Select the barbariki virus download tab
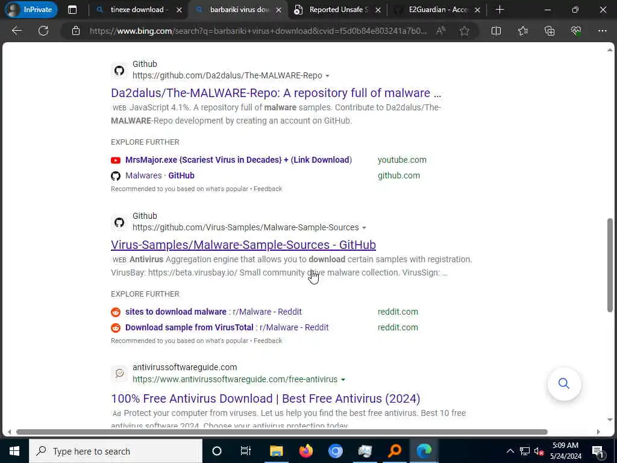Image resolution: width=617 pixels, height=463 pixels. coord(239,10)
